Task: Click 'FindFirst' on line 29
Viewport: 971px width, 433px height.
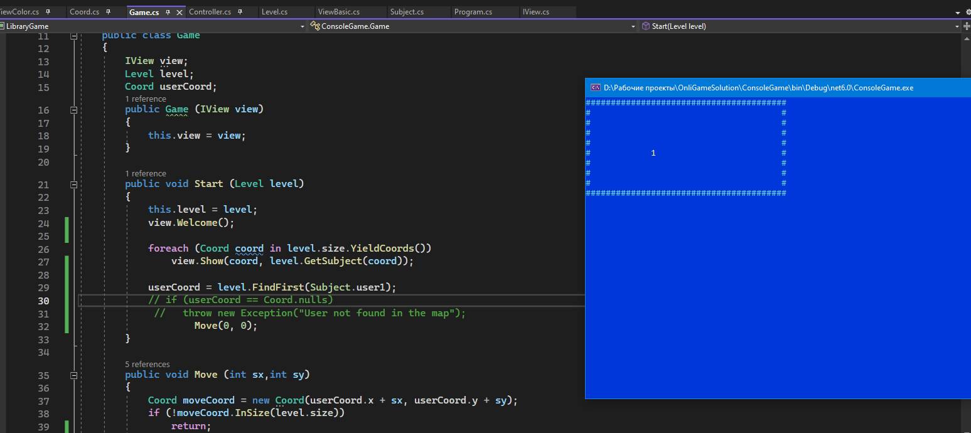Action: tap(278, 287)
